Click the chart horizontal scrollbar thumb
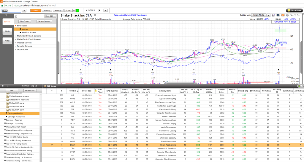 click(180, 83)
